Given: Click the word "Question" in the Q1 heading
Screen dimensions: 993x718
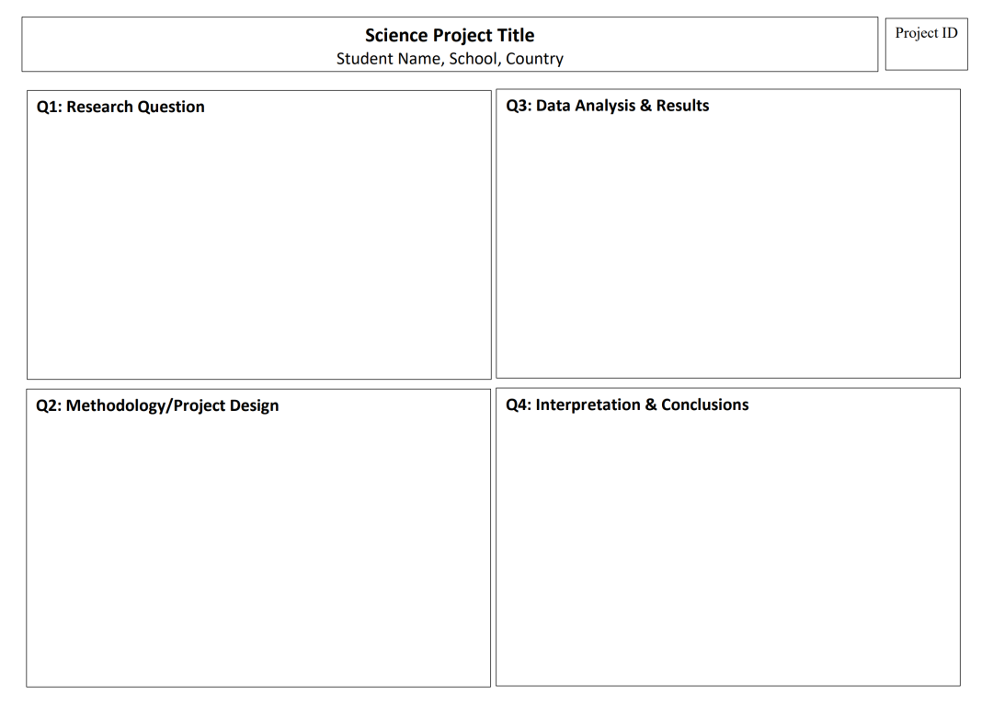Looking at the screenshot, I should pos(171,107).
